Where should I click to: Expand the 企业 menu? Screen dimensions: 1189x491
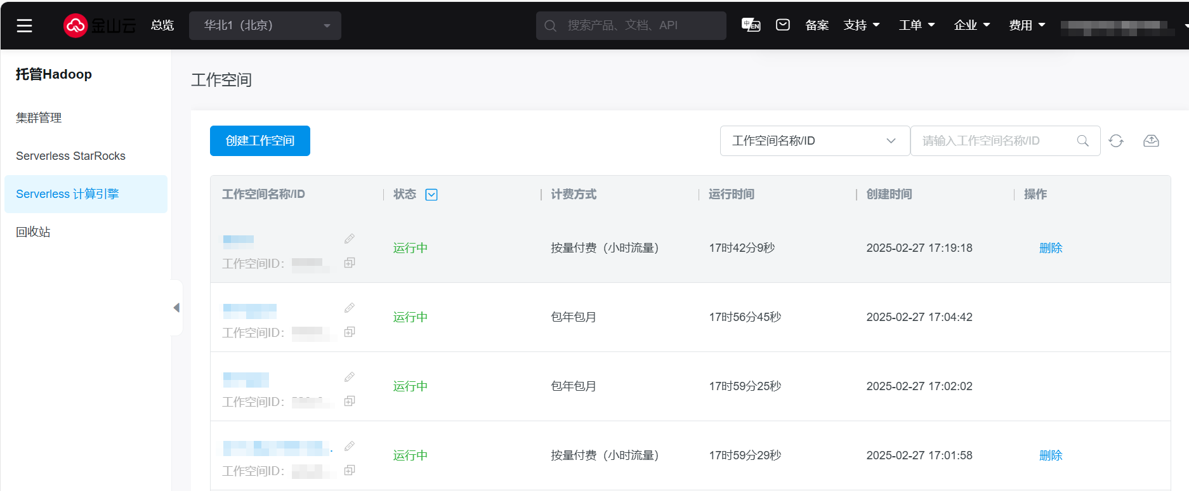click(x=972, y=25)
